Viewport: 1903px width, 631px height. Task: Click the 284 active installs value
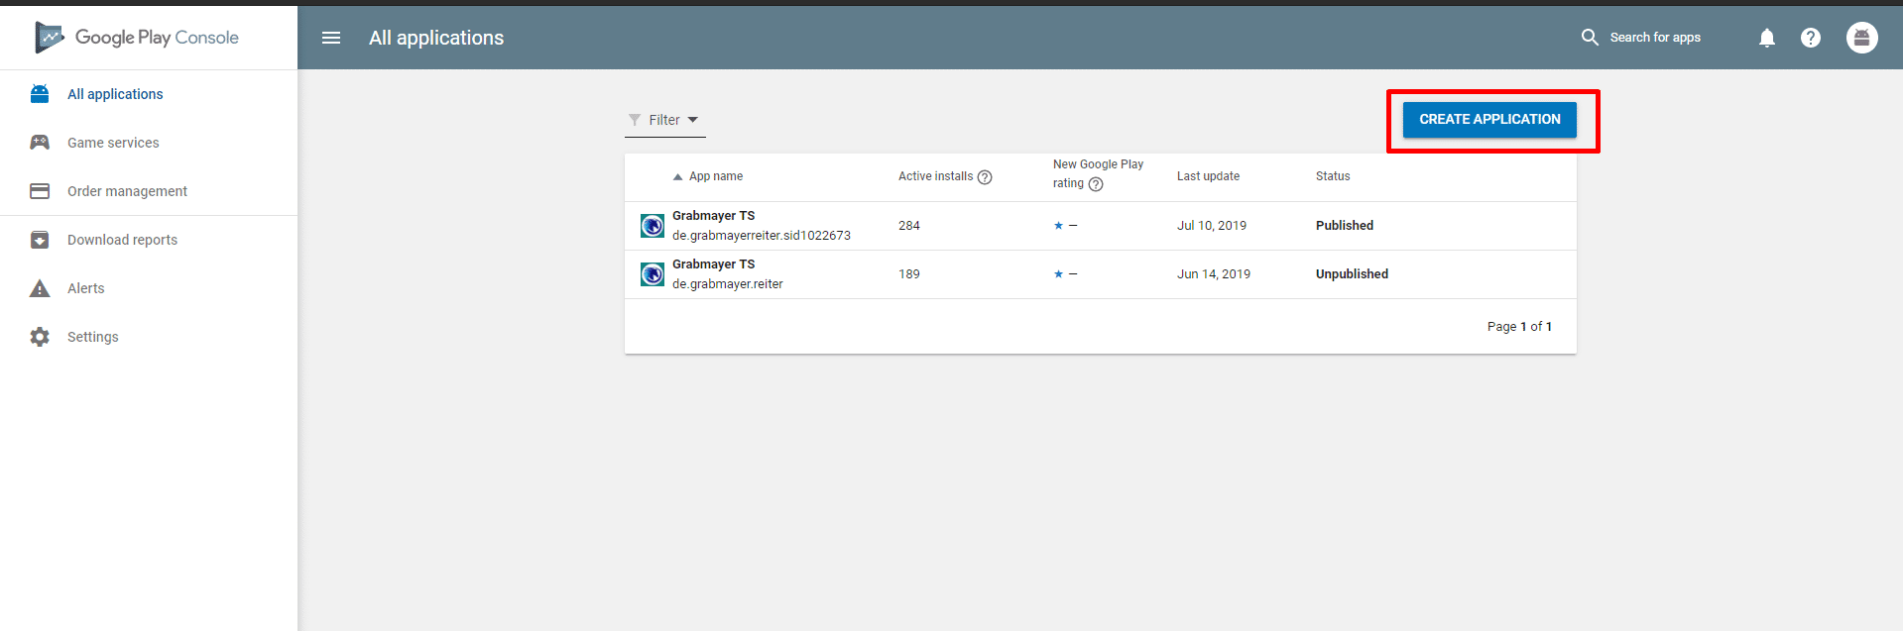[909, 226]
